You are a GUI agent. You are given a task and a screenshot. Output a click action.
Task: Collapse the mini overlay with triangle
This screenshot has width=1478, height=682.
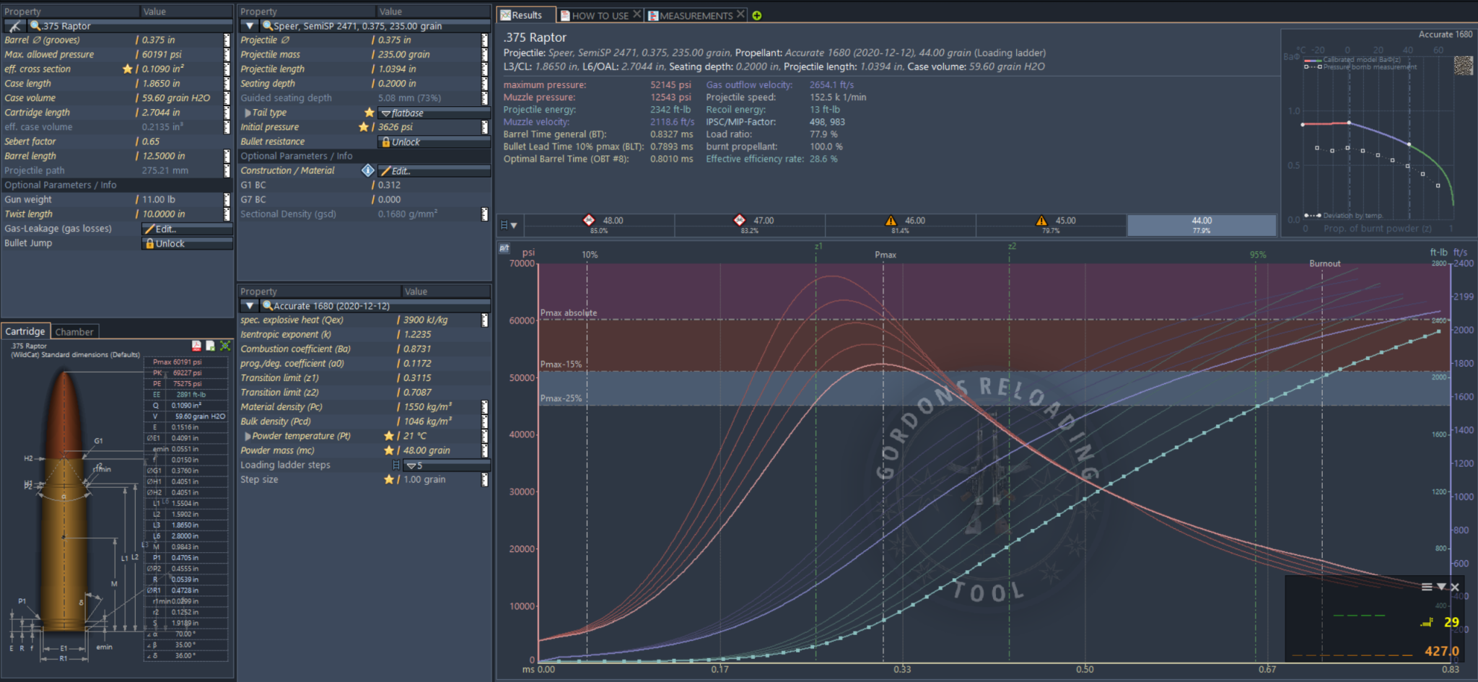point(1441,587)
